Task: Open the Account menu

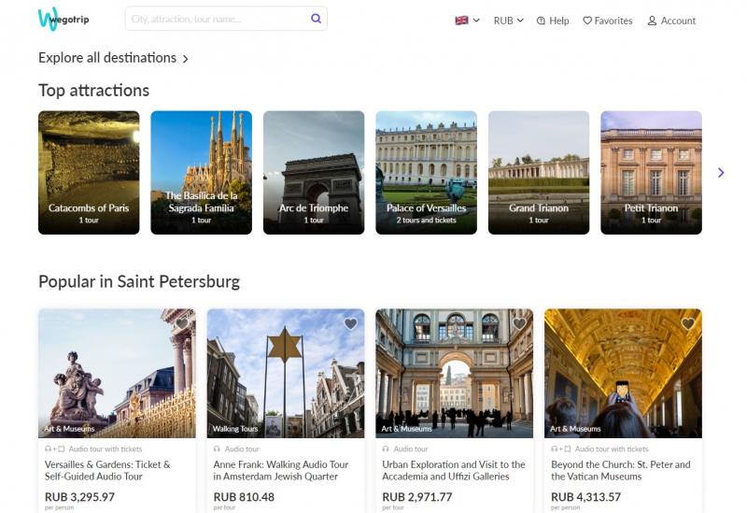Action: tap(671, 21)
